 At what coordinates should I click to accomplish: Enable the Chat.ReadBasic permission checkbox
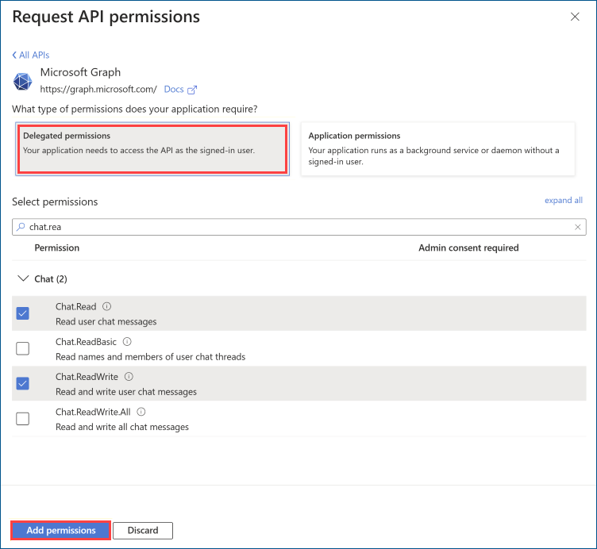(x=23, y=348)
